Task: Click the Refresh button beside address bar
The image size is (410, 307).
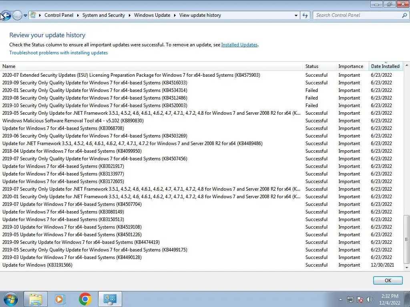Action: coord(305,16)
